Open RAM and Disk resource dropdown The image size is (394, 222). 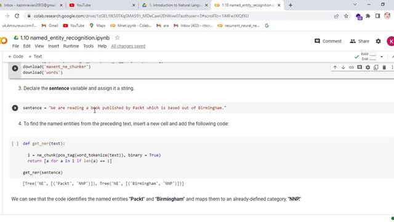tap(382, 57)
